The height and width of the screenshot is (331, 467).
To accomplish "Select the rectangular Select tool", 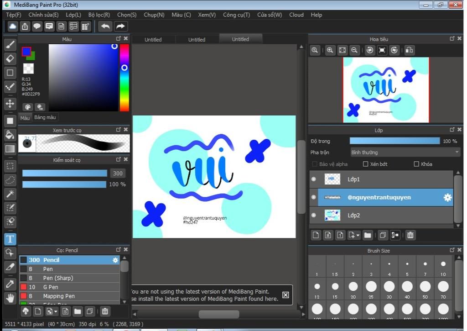I will pyautogui.click(x=10, y=166).
